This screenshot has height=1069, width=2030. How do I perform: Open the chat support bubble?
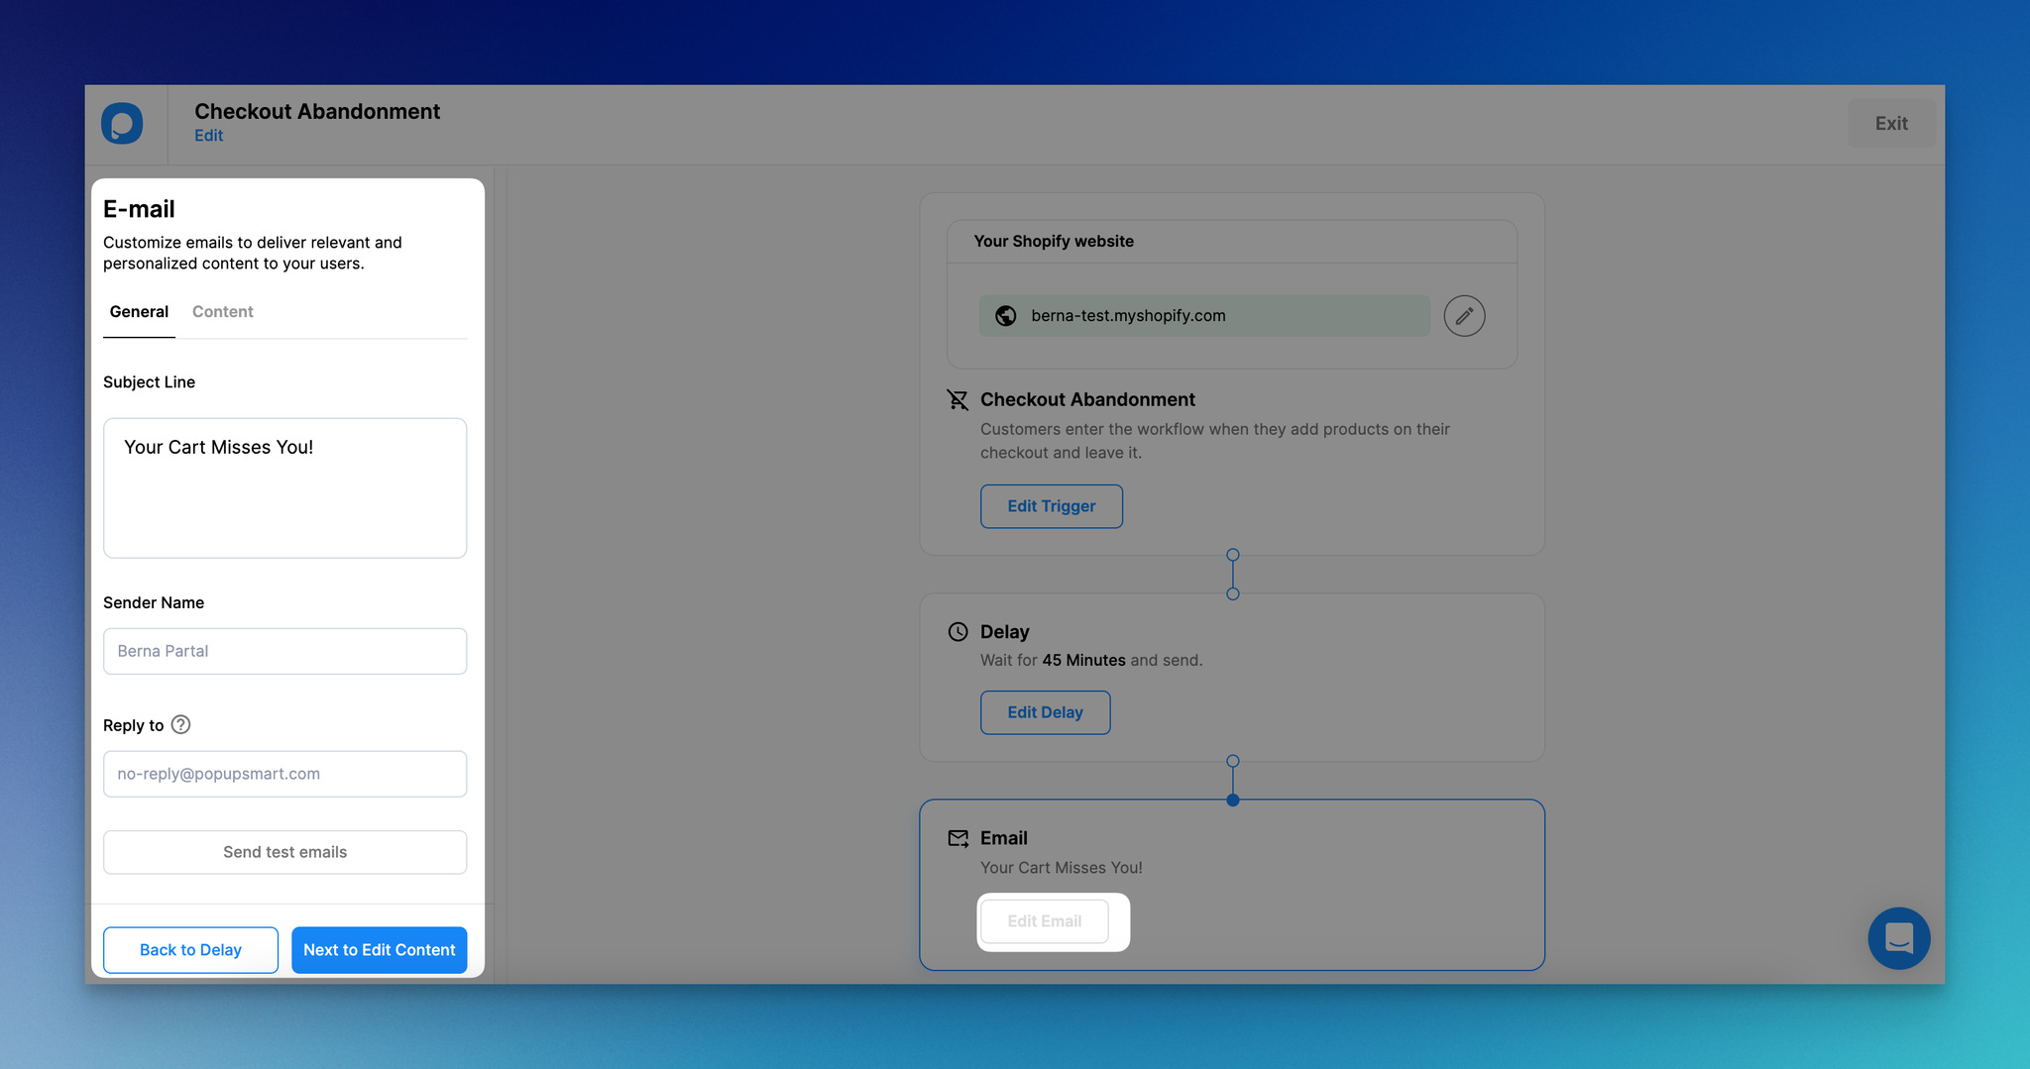click(x=1898, y=938)
